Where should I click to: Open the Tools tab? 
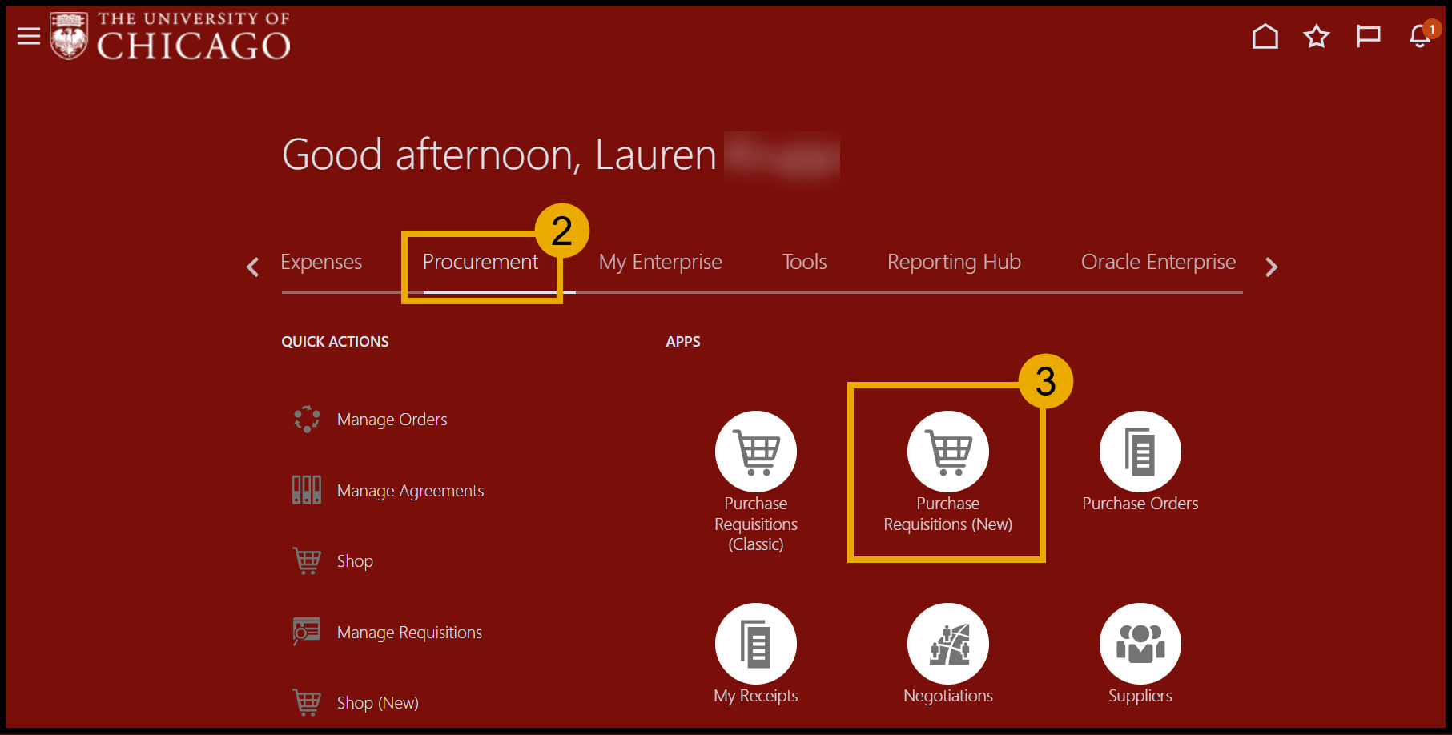click(805, 262)
